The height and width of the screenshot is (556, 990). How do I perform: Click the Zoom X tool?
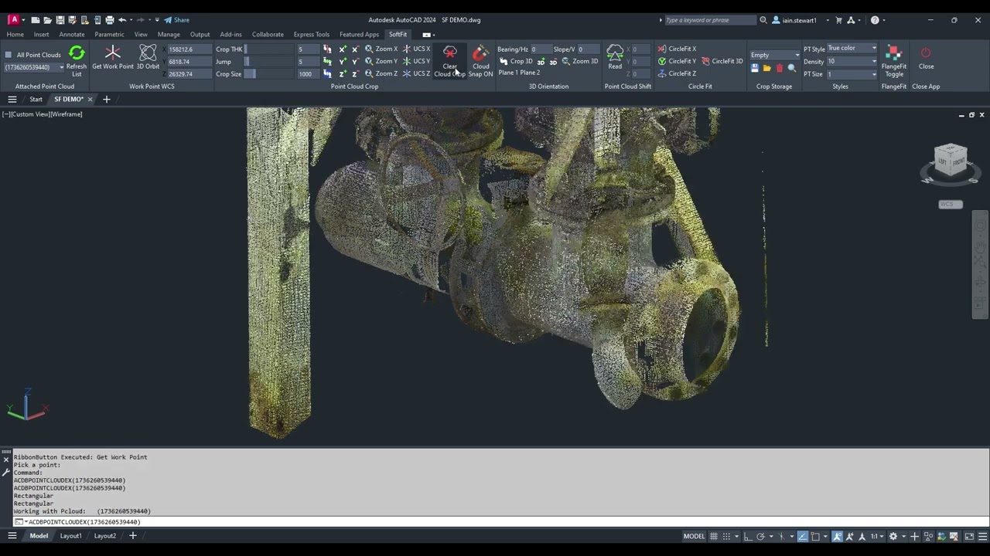tap(381, 49)
